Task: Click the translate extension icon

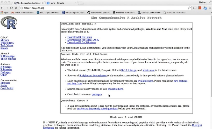Action: tap(205, 8)
